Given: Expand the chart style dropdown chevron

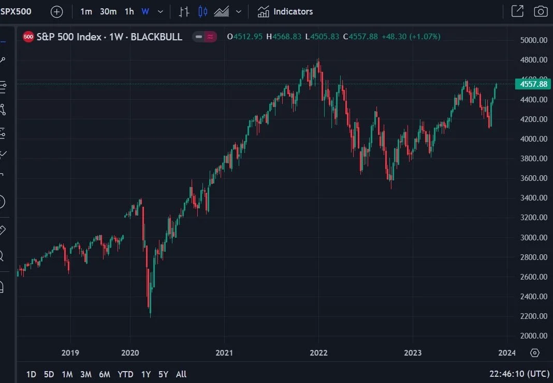Looking at the screenshot, I should [239, 11].
